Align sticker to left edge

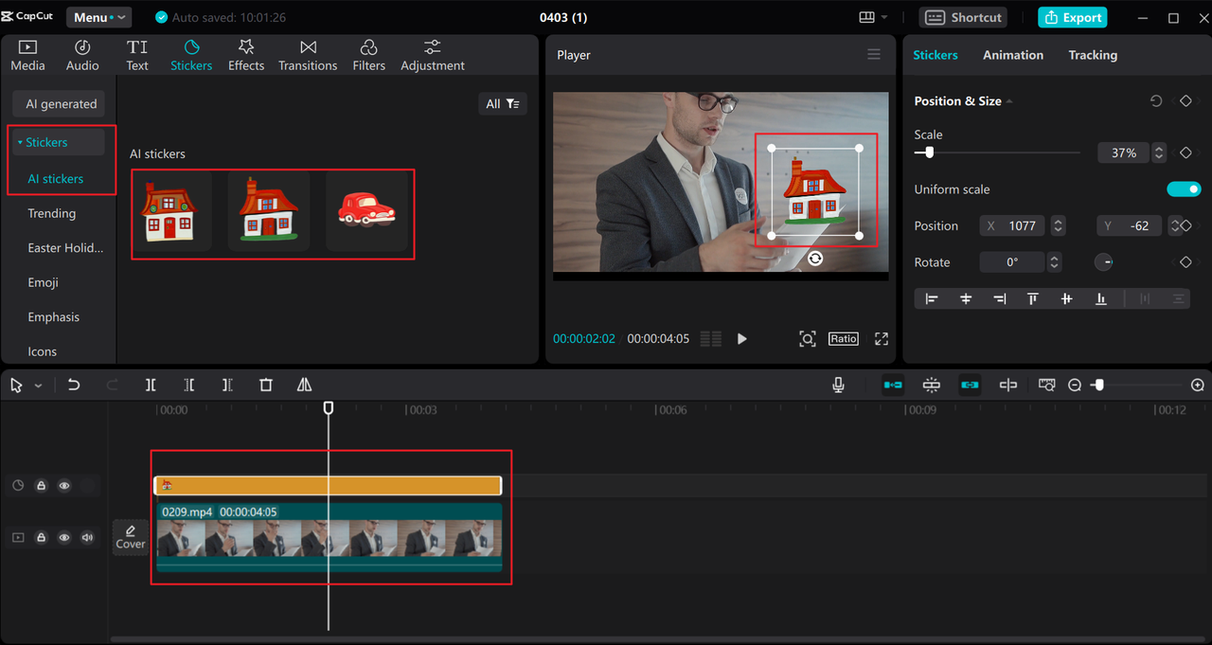932,298
